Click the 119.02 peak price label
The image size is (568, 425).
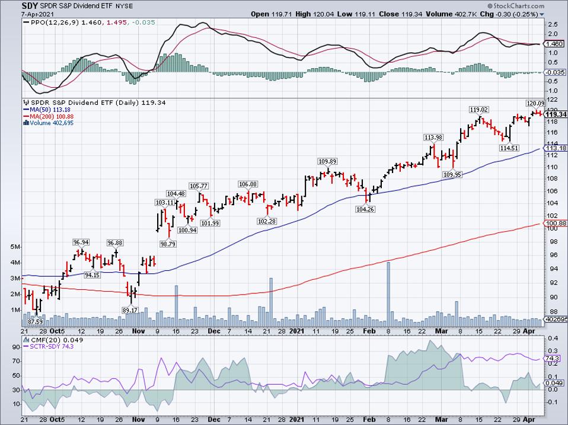pyautogui.click(x=479, y=109)
